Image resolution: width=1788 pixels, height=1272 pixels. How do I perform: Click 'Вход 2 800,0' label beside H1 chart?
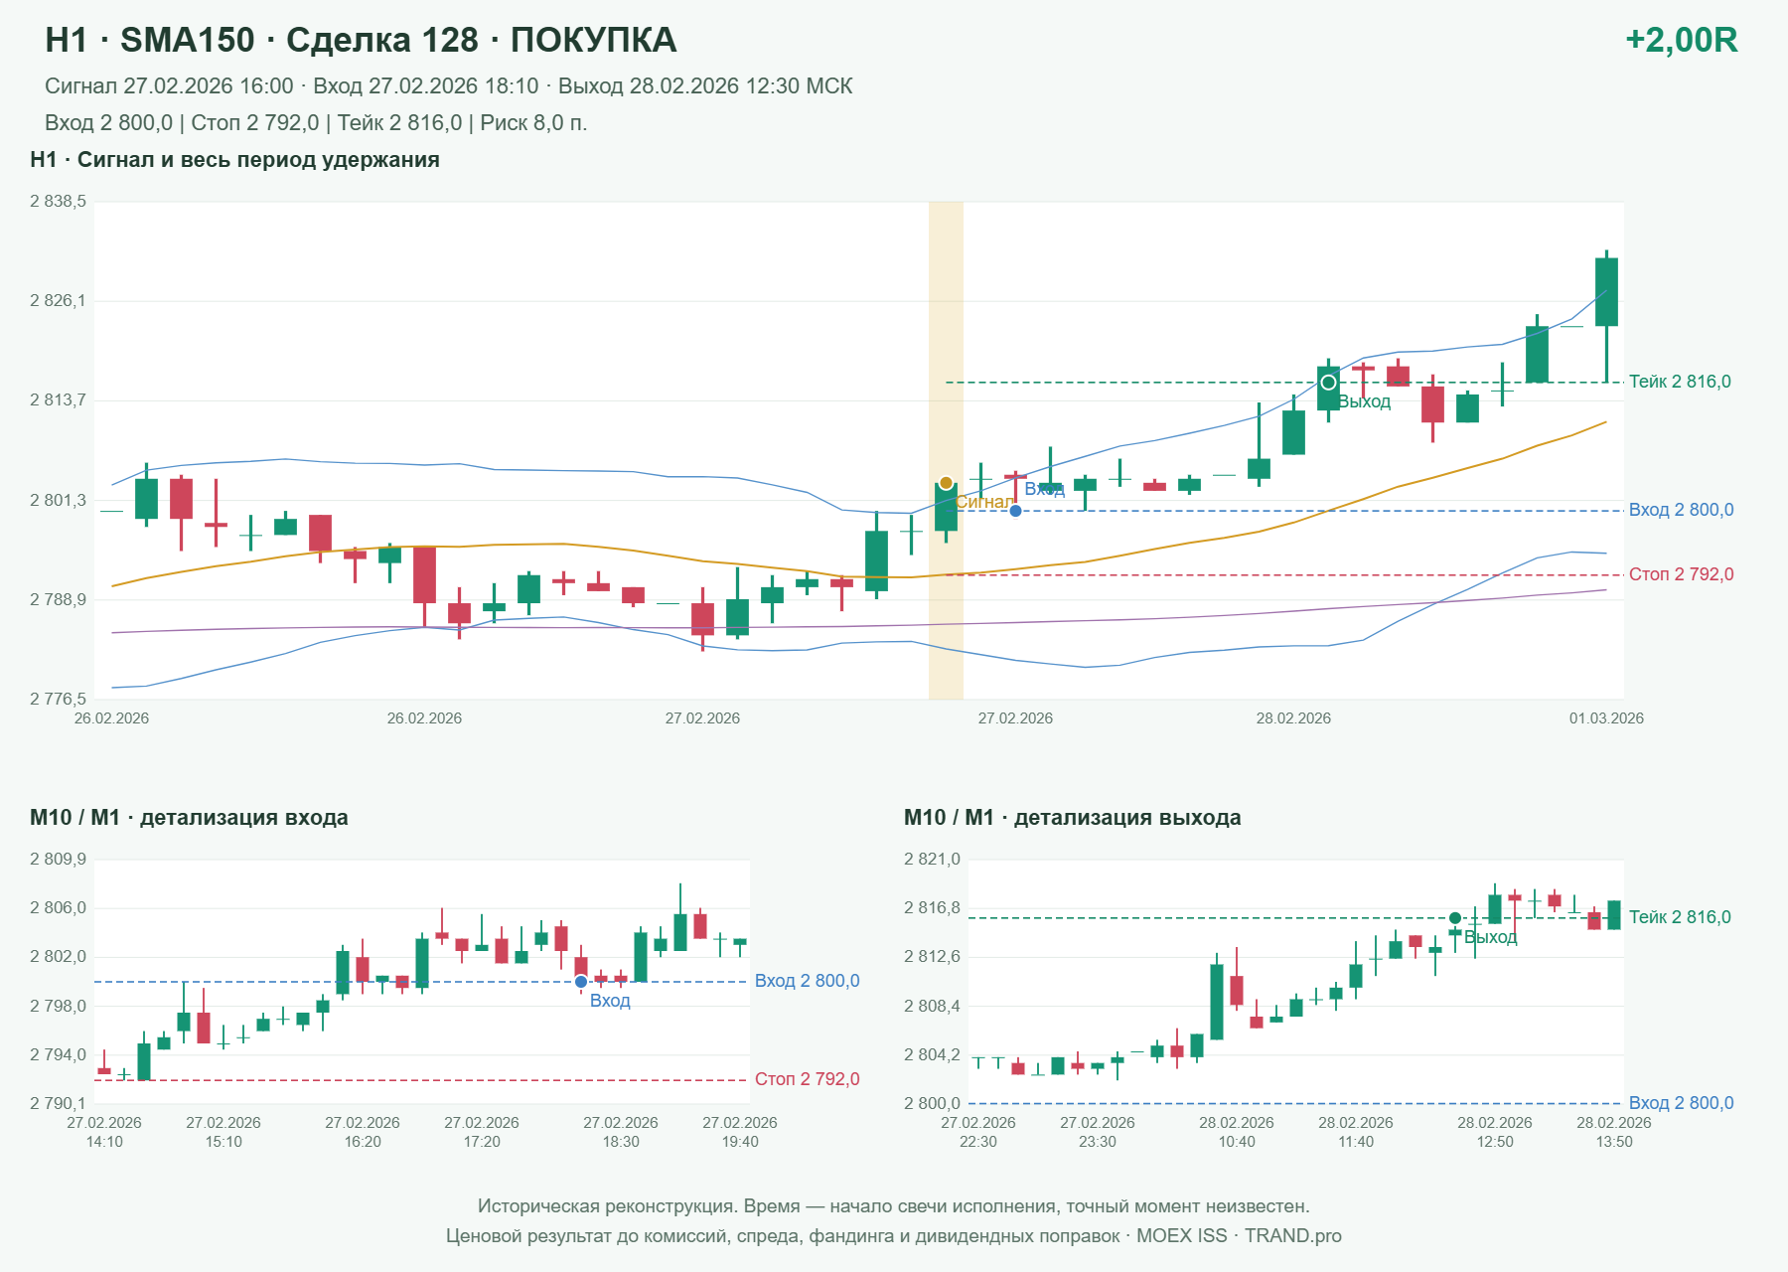(1681, 510)
